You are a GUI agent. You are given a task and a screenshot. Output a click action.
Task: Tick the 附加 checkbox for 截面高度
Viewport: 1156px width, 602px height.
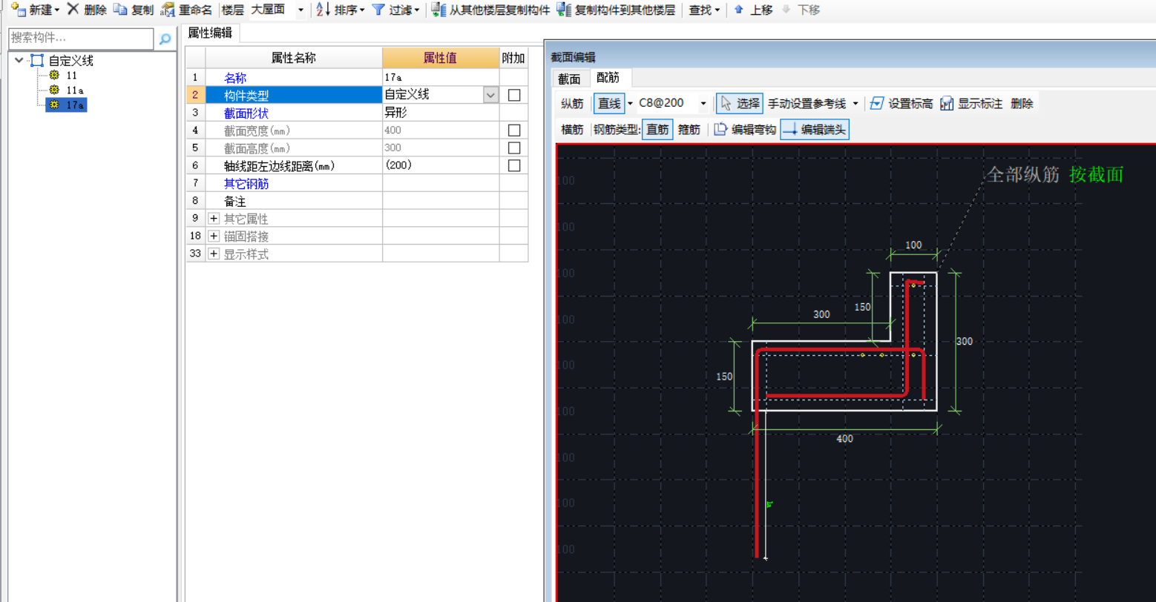514,148
